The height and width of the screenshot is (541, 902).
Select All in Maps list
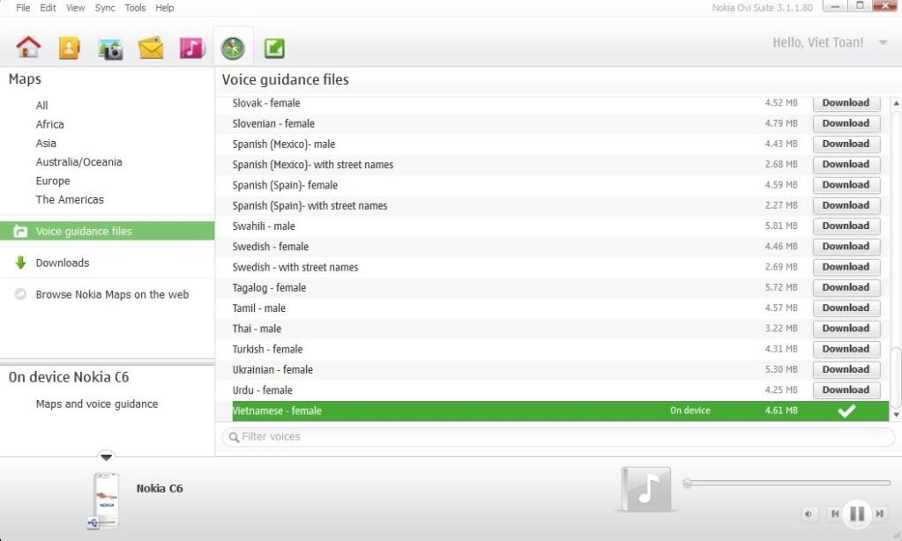click(x=42, y=105)
